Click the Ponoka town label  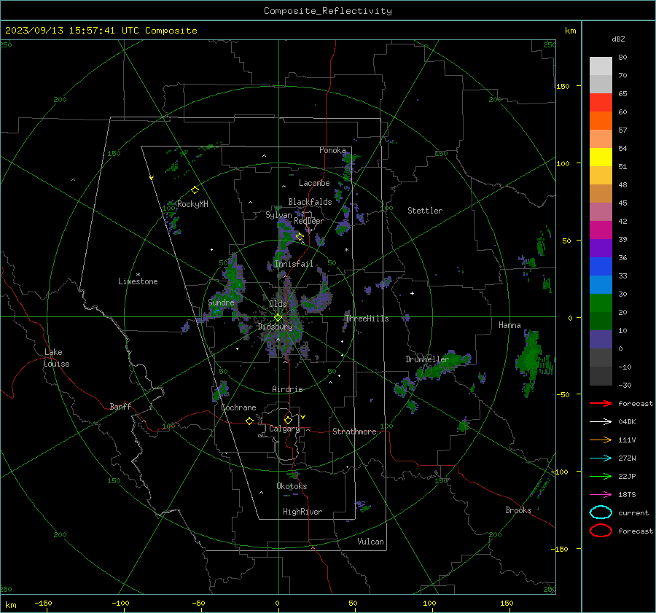pyautogui.click(x=332, y=150)
